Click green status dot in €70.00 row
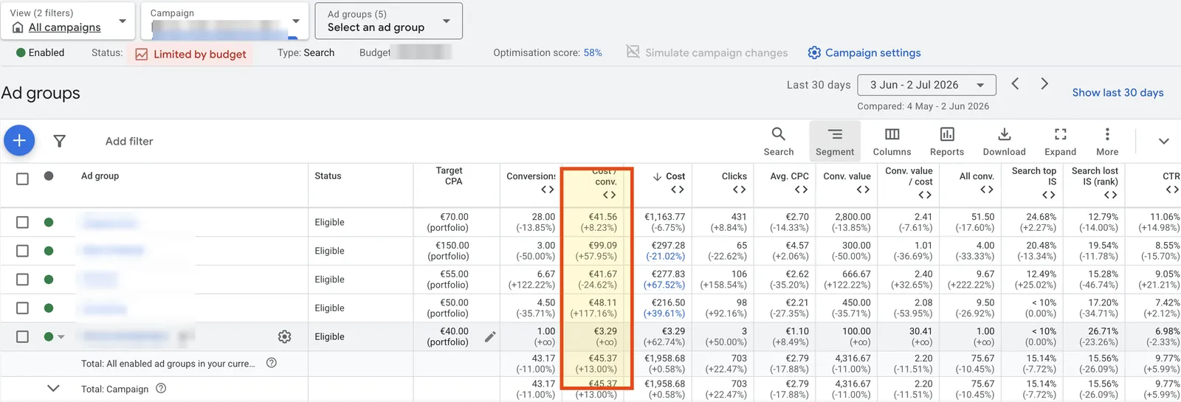 49,222
